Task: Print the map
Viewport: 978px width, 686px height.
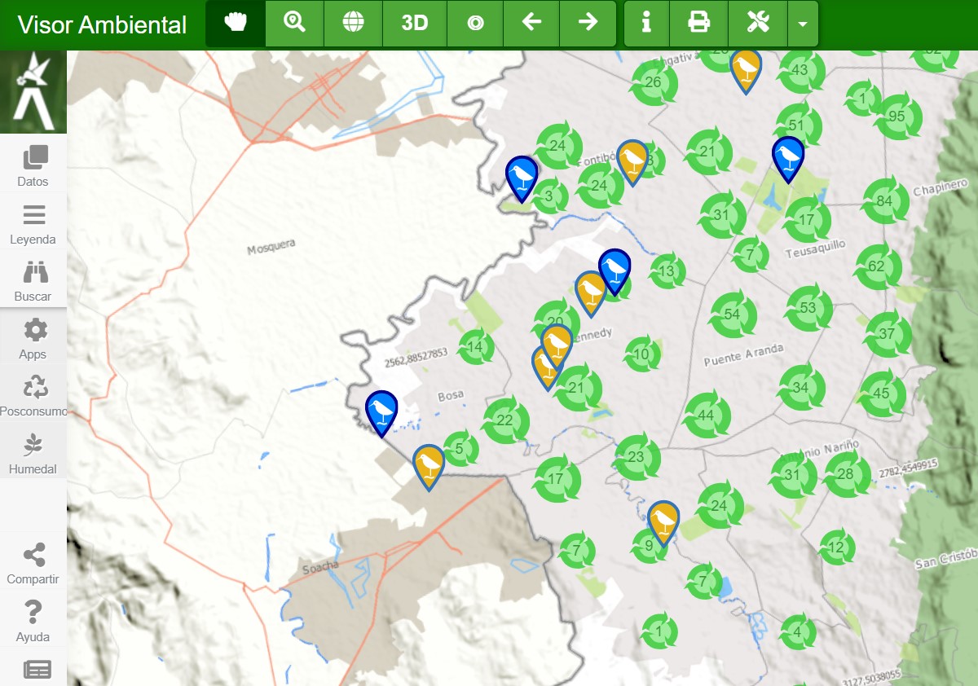Action: [x=698, y=23]
